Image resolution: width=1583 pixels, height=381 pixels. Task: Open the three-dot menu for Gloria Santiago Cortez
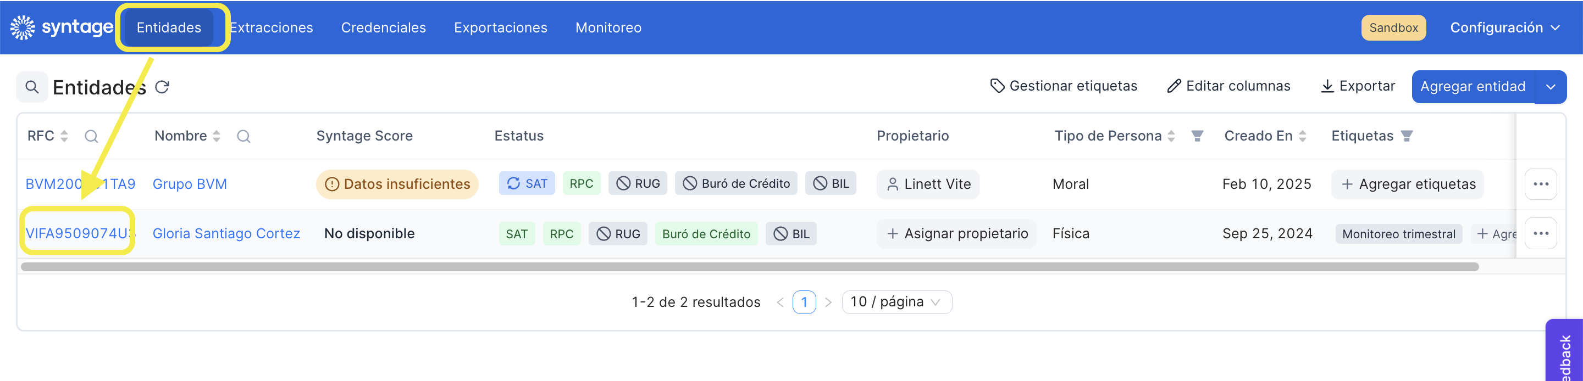point(1540,233)
